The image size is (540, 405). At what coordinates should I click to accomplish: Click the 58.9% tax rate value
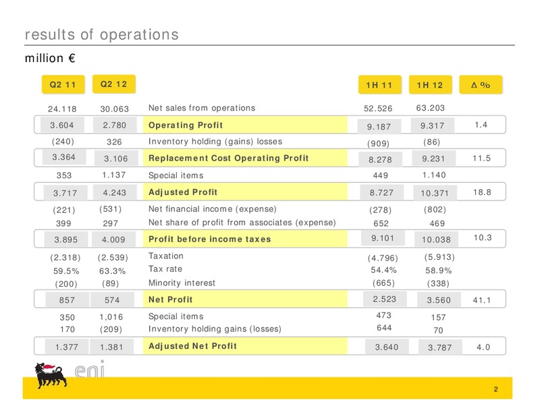click(438, 271)
